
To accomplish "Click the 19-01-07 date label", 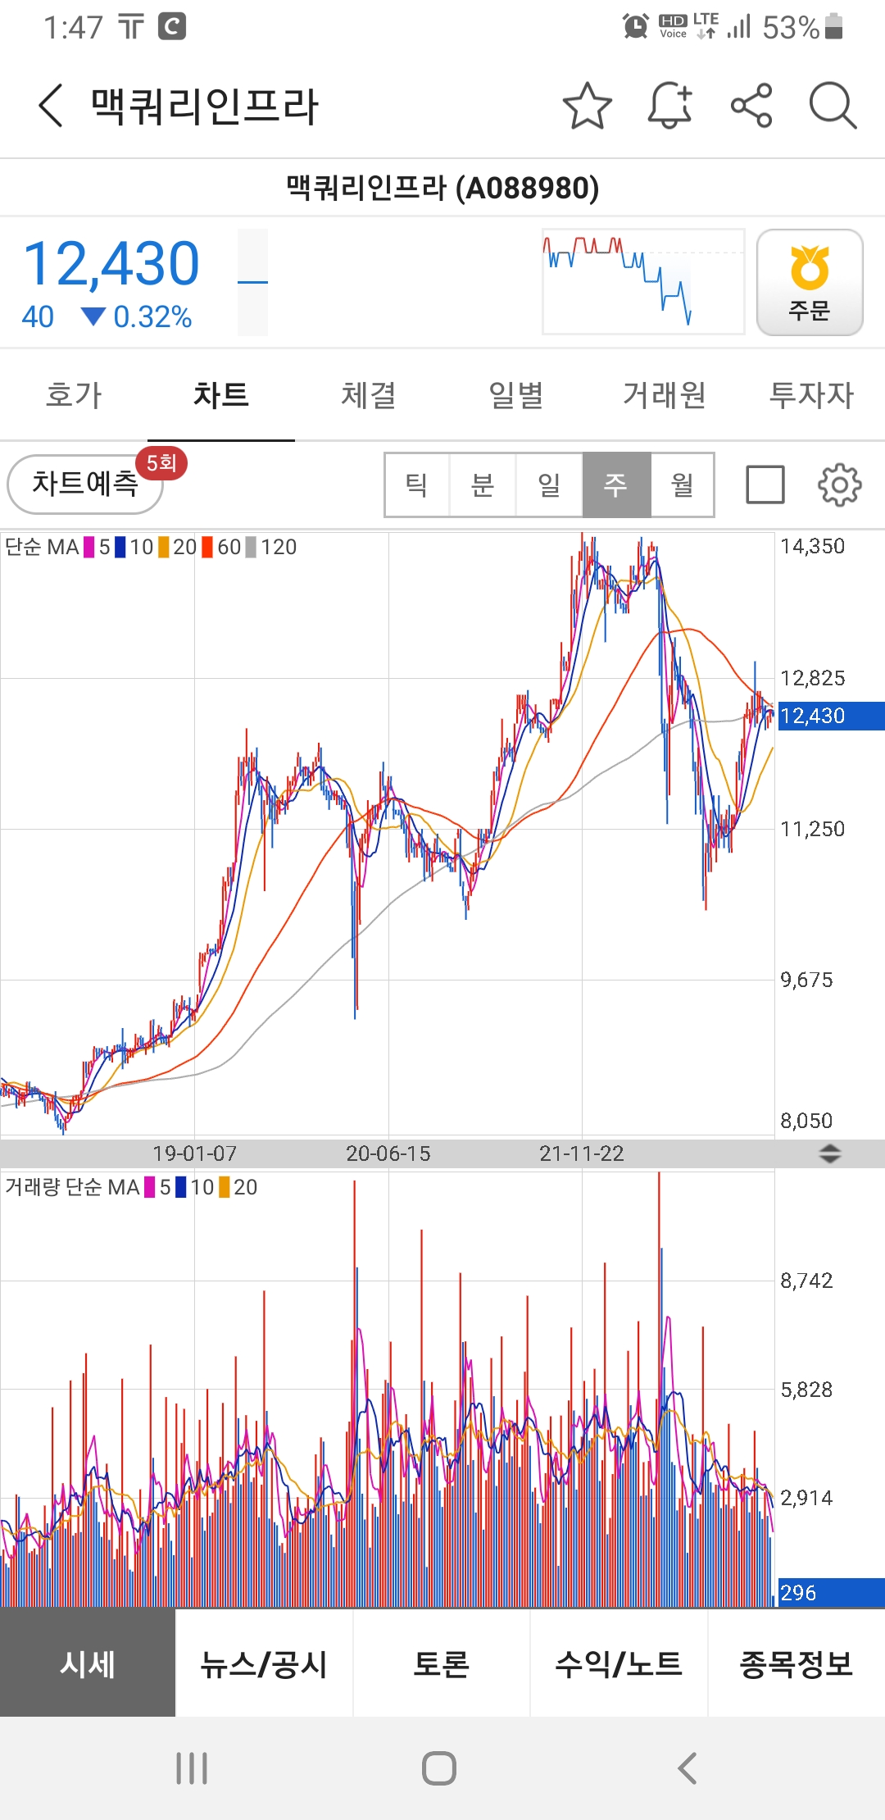I will (194, 1153).
